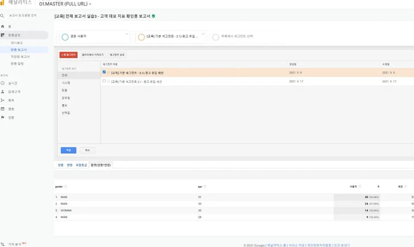Image resolution: width=414 pixels, height=247 pixels.
Task: Expand the 모든 사용자 segment chevron
Action: click(127, 34)
